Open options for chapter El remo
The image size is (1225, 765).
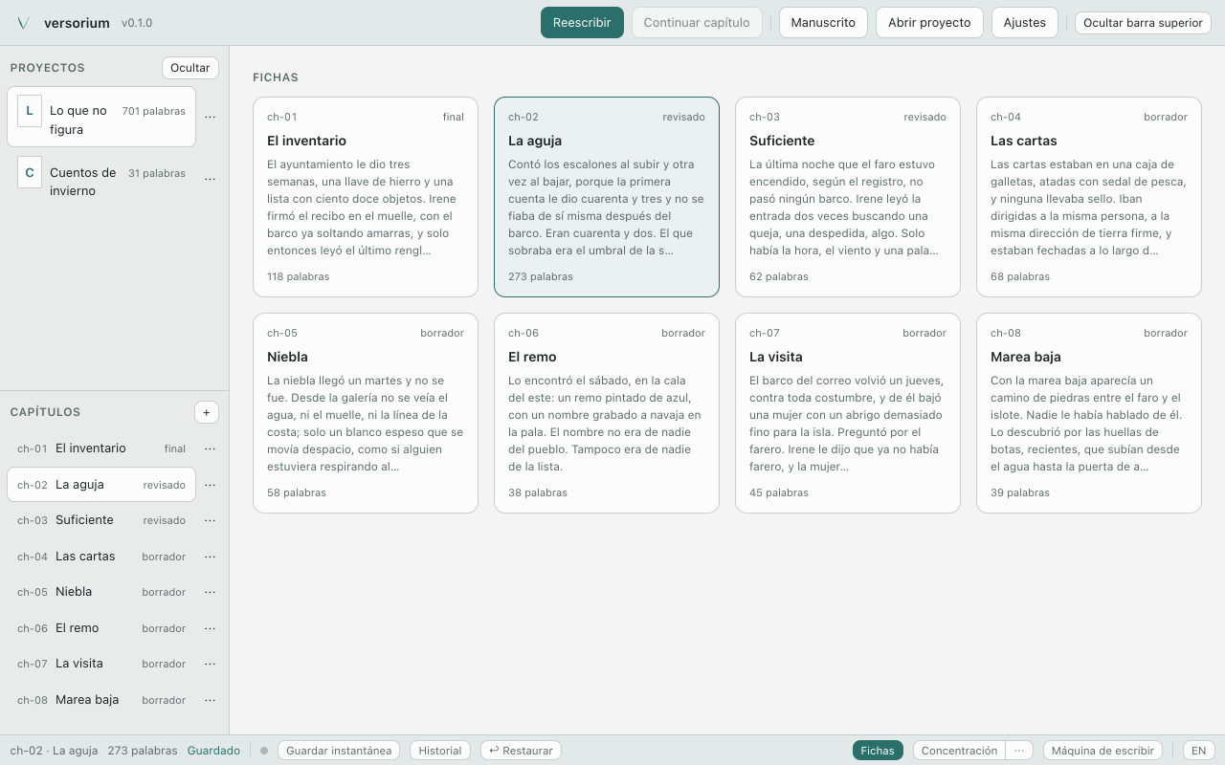click(211, 628)
